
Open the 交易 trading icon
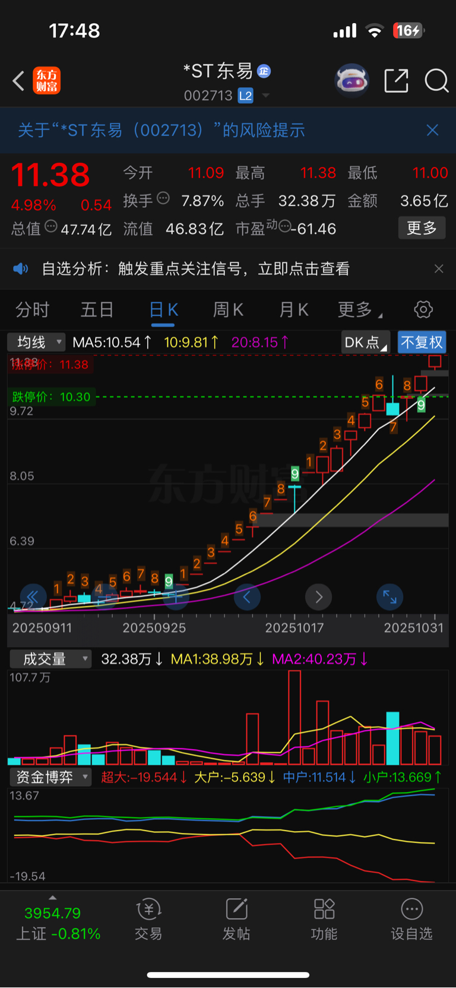coord(148,919)
